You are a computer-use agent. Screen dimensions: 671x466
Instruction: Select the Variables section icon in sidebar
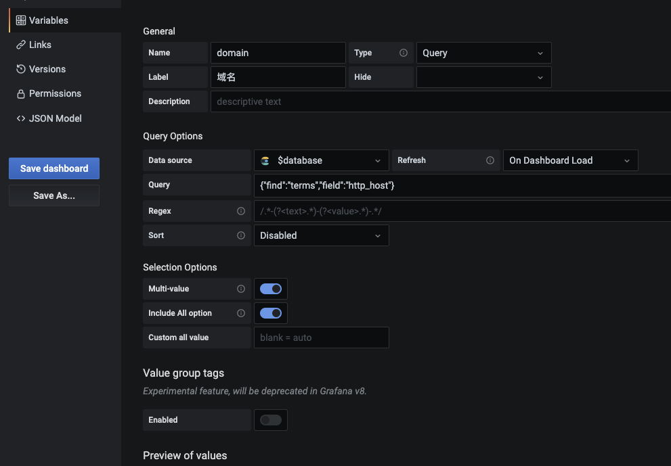pos(20,20)
